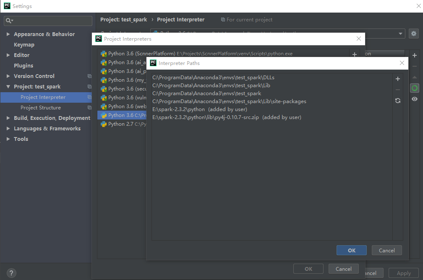The width and height of the screenshot is (423, 280).
Task: Select the highlighted Python 3.6 C:\Pr row
Action: tap(122, 115)
